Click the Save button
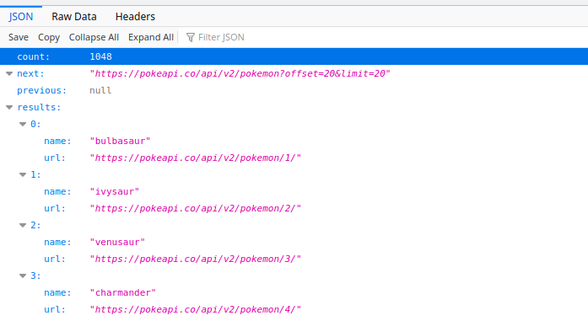 click(x=19, y=37)
